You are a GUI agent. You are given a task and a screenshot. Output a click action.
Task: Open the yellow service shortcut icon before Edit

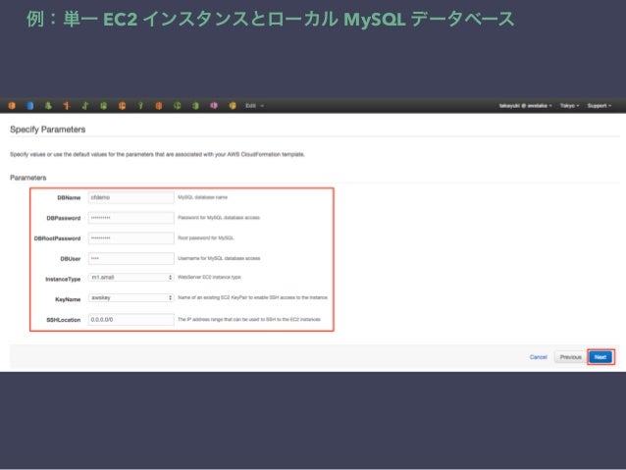pyautogui.click(x=233, y=106)
